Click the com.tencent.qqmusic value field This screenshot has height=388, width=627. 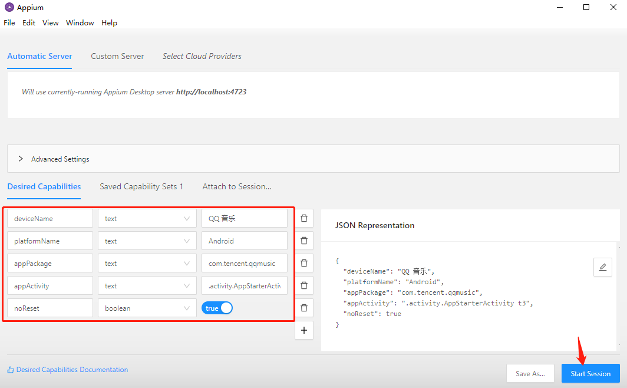click(x=245, y=263)
